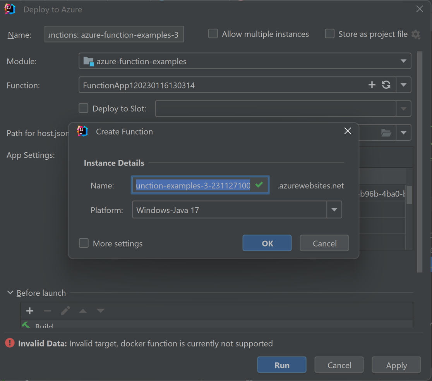Remove the selected Before launch task
Screen dimensions: 432x381
click(47, 310)
